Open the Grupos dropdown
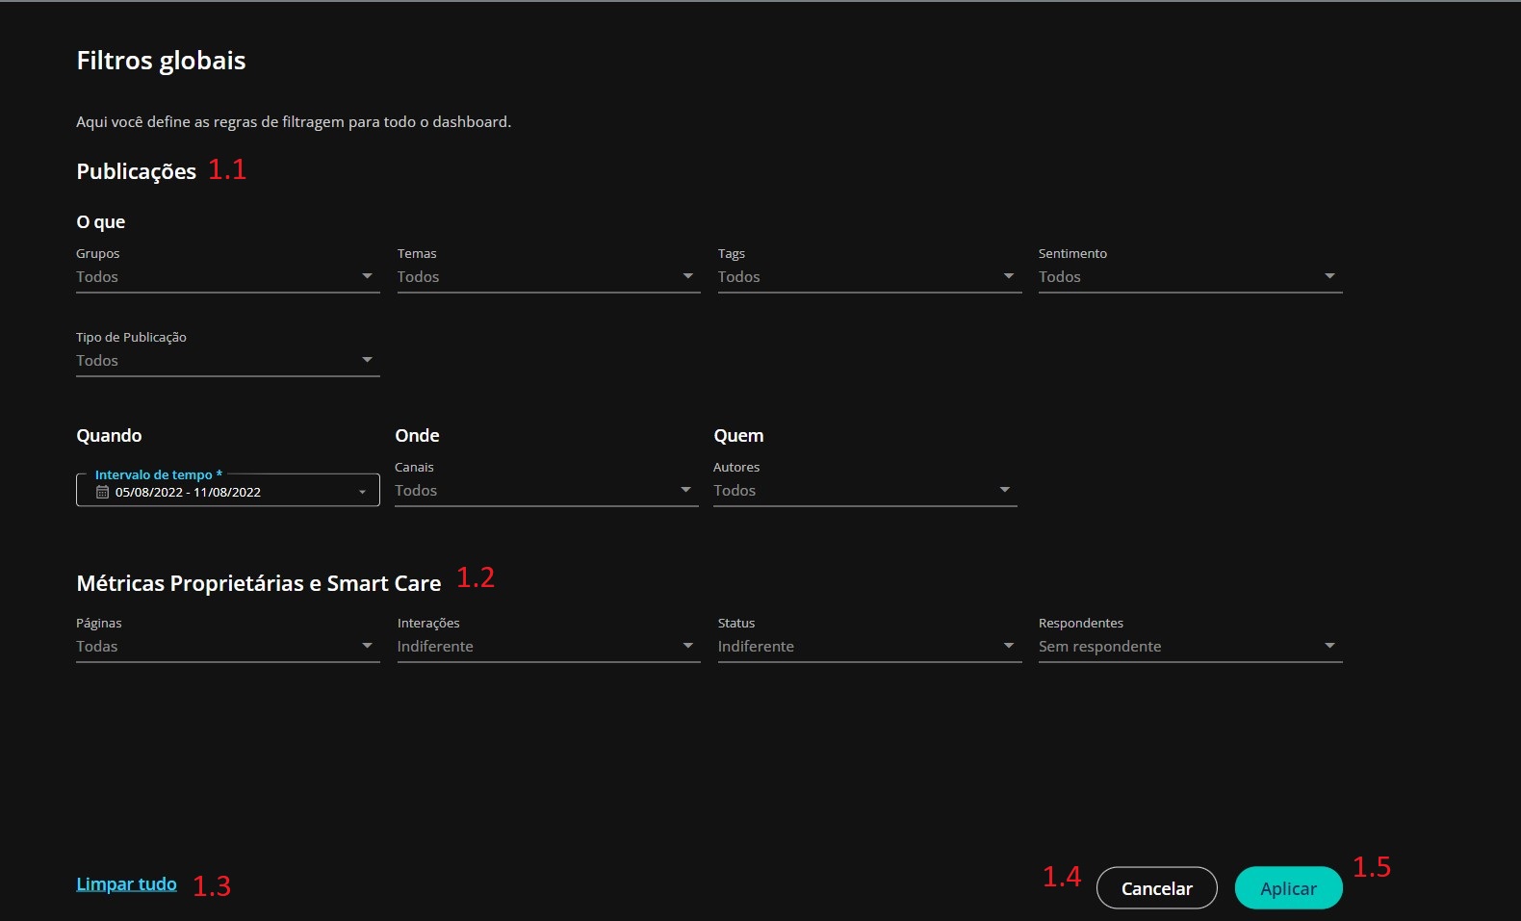Image resolution: width=1521 pixels, height=921 pixels. click(x=227, y=277)
